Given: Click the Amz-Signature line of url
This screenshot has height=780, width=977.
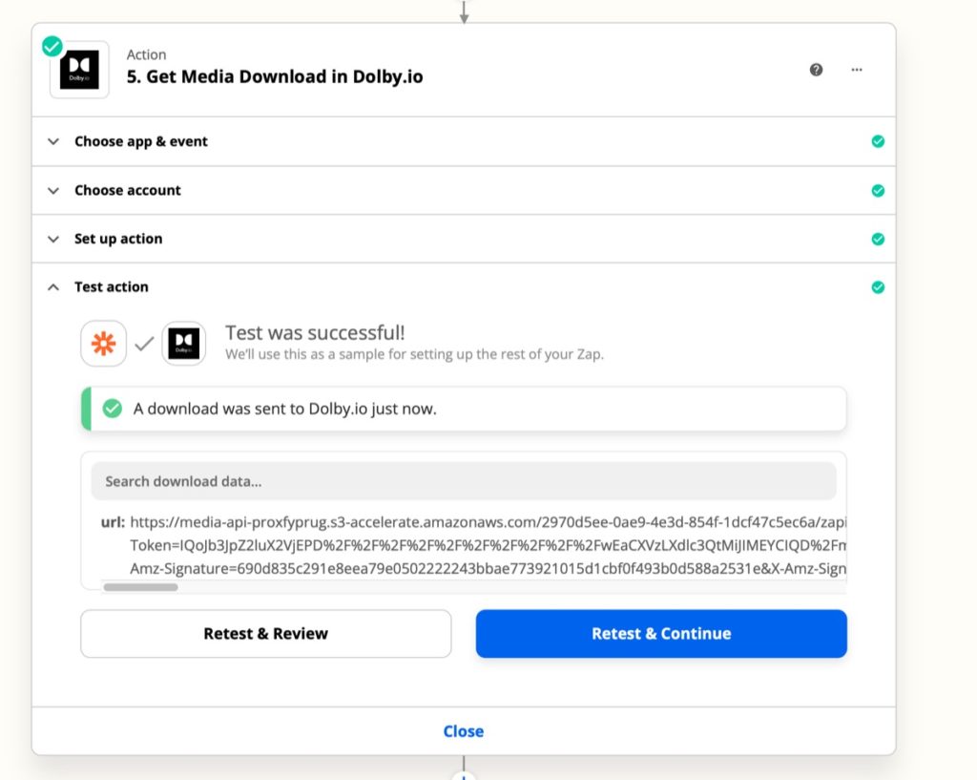Looking at the screenshot, I should (488, 569).
